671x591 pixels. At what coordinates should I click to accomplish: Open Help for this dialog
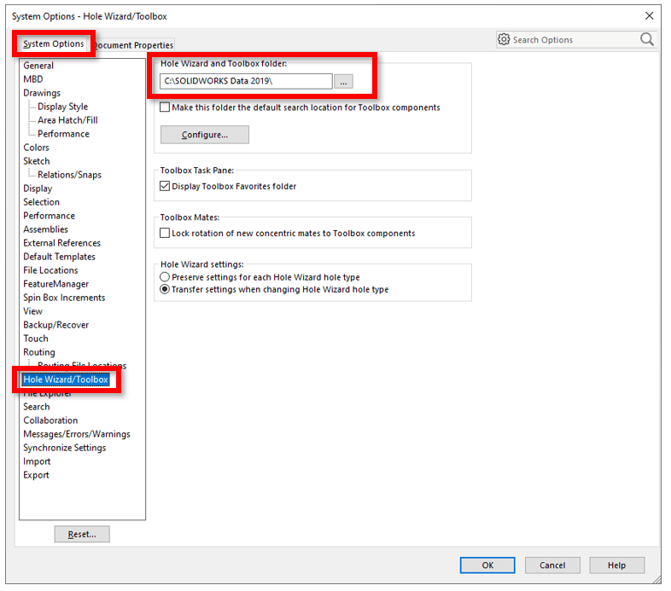pos(617,565)
